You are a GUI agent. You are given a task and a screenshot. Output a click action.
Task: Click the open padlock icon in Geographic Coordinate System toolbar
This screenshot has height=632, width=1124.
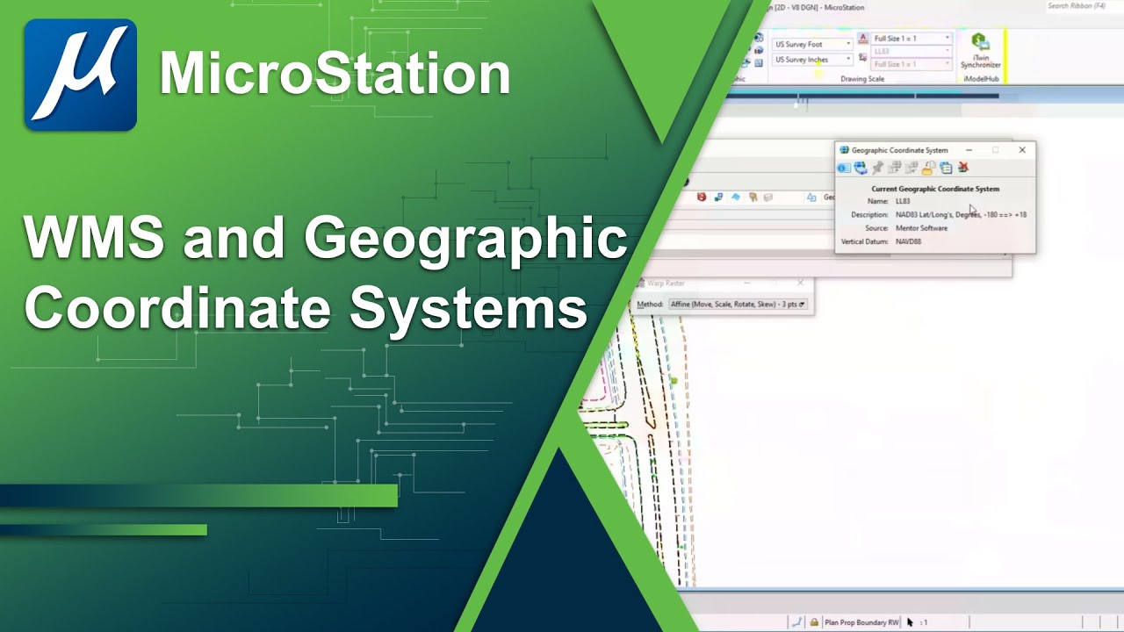(x=928, y=168)
